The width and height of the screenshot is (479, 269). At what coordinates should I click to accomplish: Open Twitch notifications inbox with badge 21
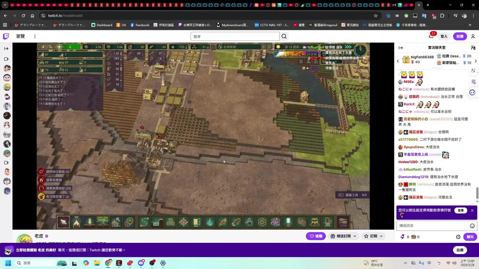click(x=431, y=36)
